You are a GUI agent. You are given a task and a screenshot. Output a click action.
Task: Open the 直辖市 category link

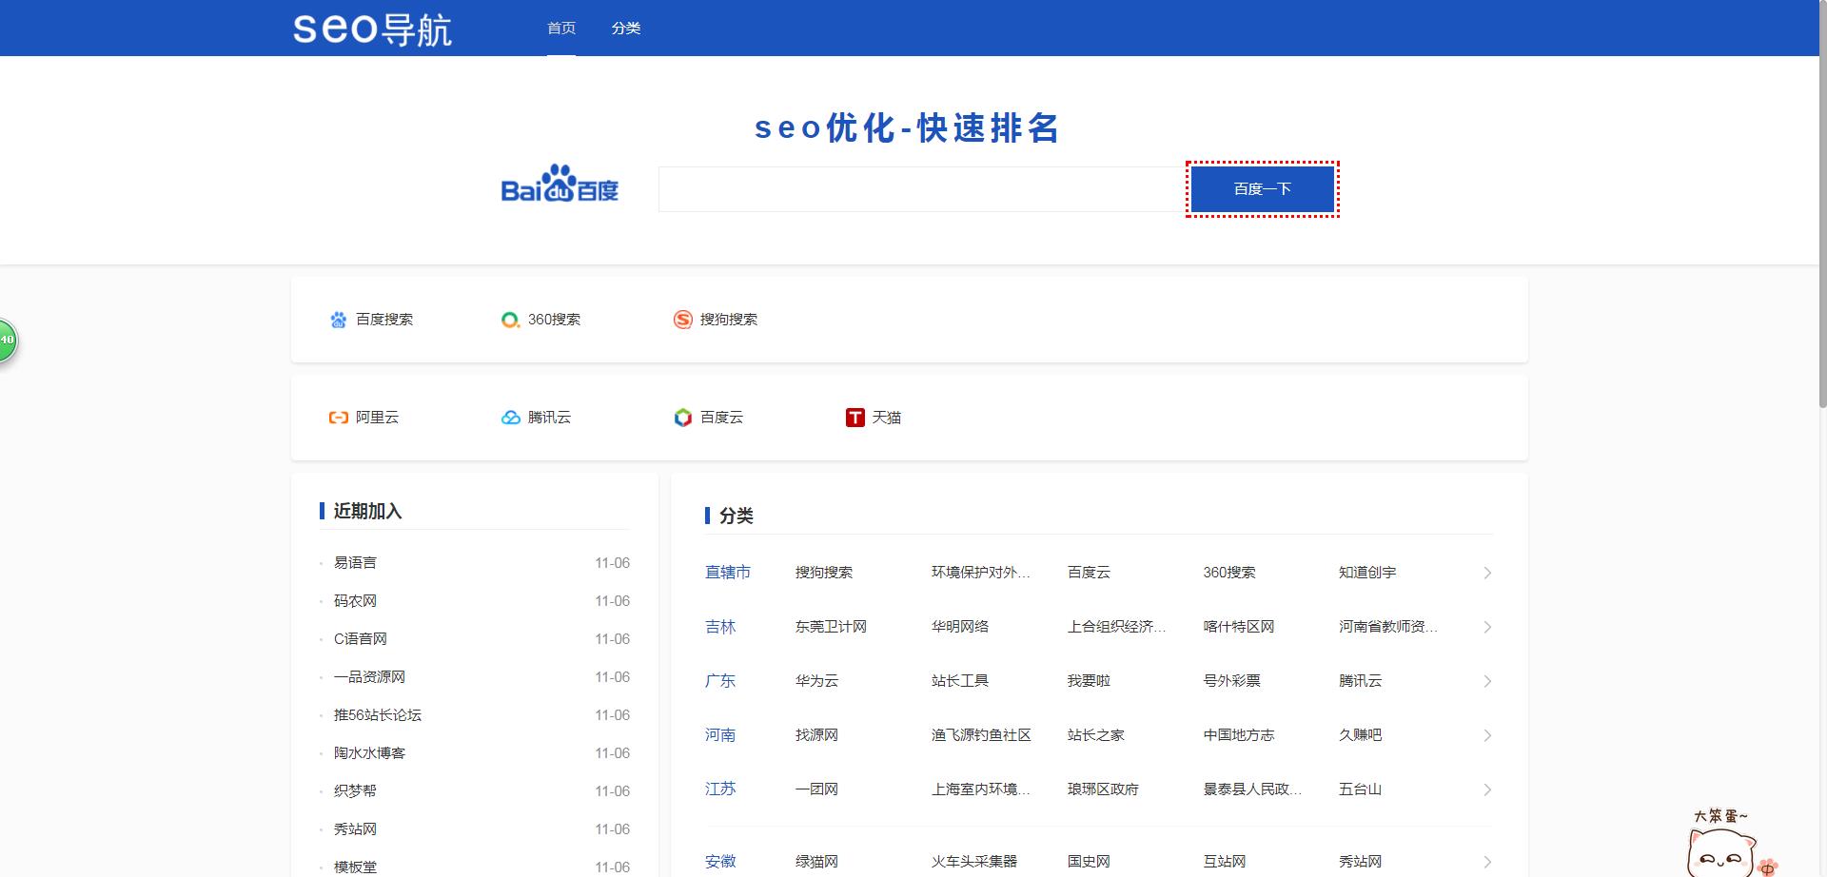click(728, 573)
